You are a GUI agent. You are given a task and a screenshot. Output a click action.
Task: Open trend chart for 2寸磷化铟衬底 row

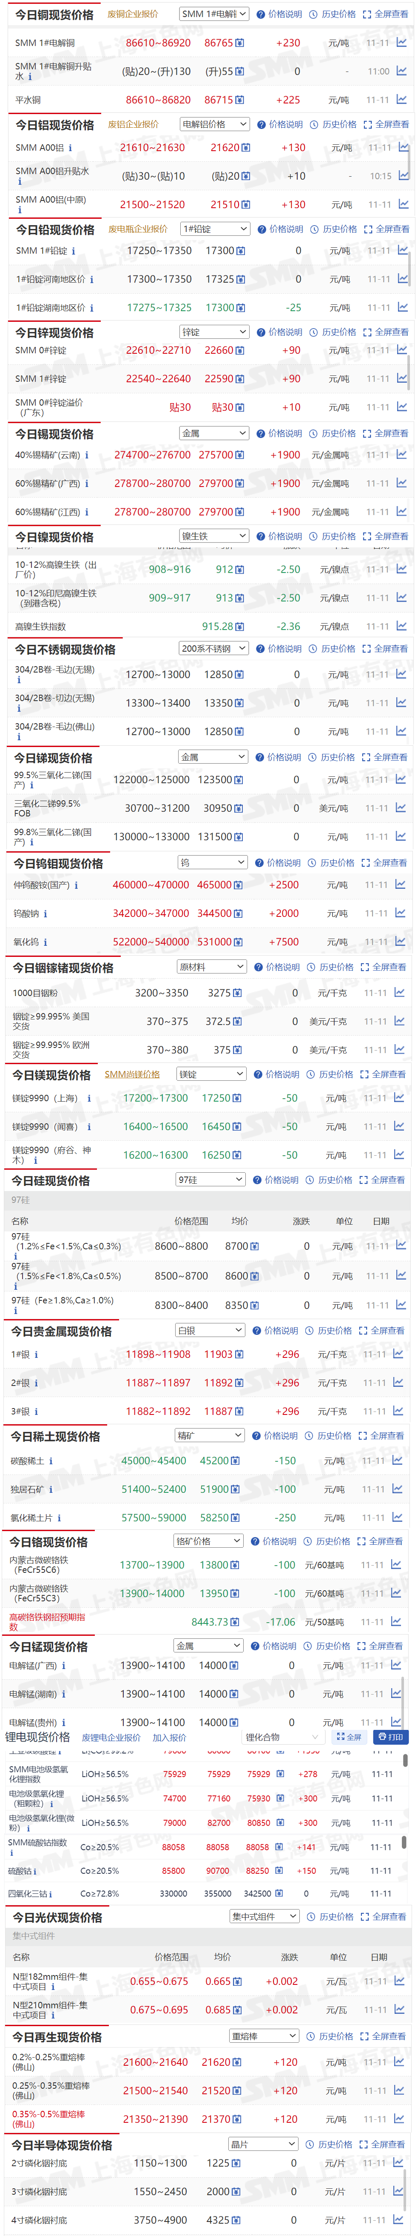coord(400,2162)
